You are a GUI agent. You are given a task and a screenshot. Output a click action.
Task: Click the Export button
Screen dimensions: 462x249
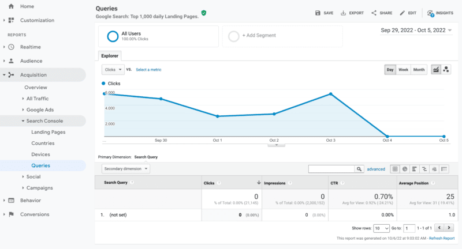click(x=352, y=13)
